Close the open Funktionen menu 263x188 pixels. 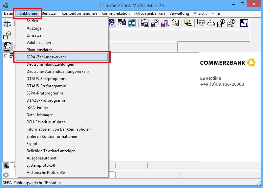[27, 13]
